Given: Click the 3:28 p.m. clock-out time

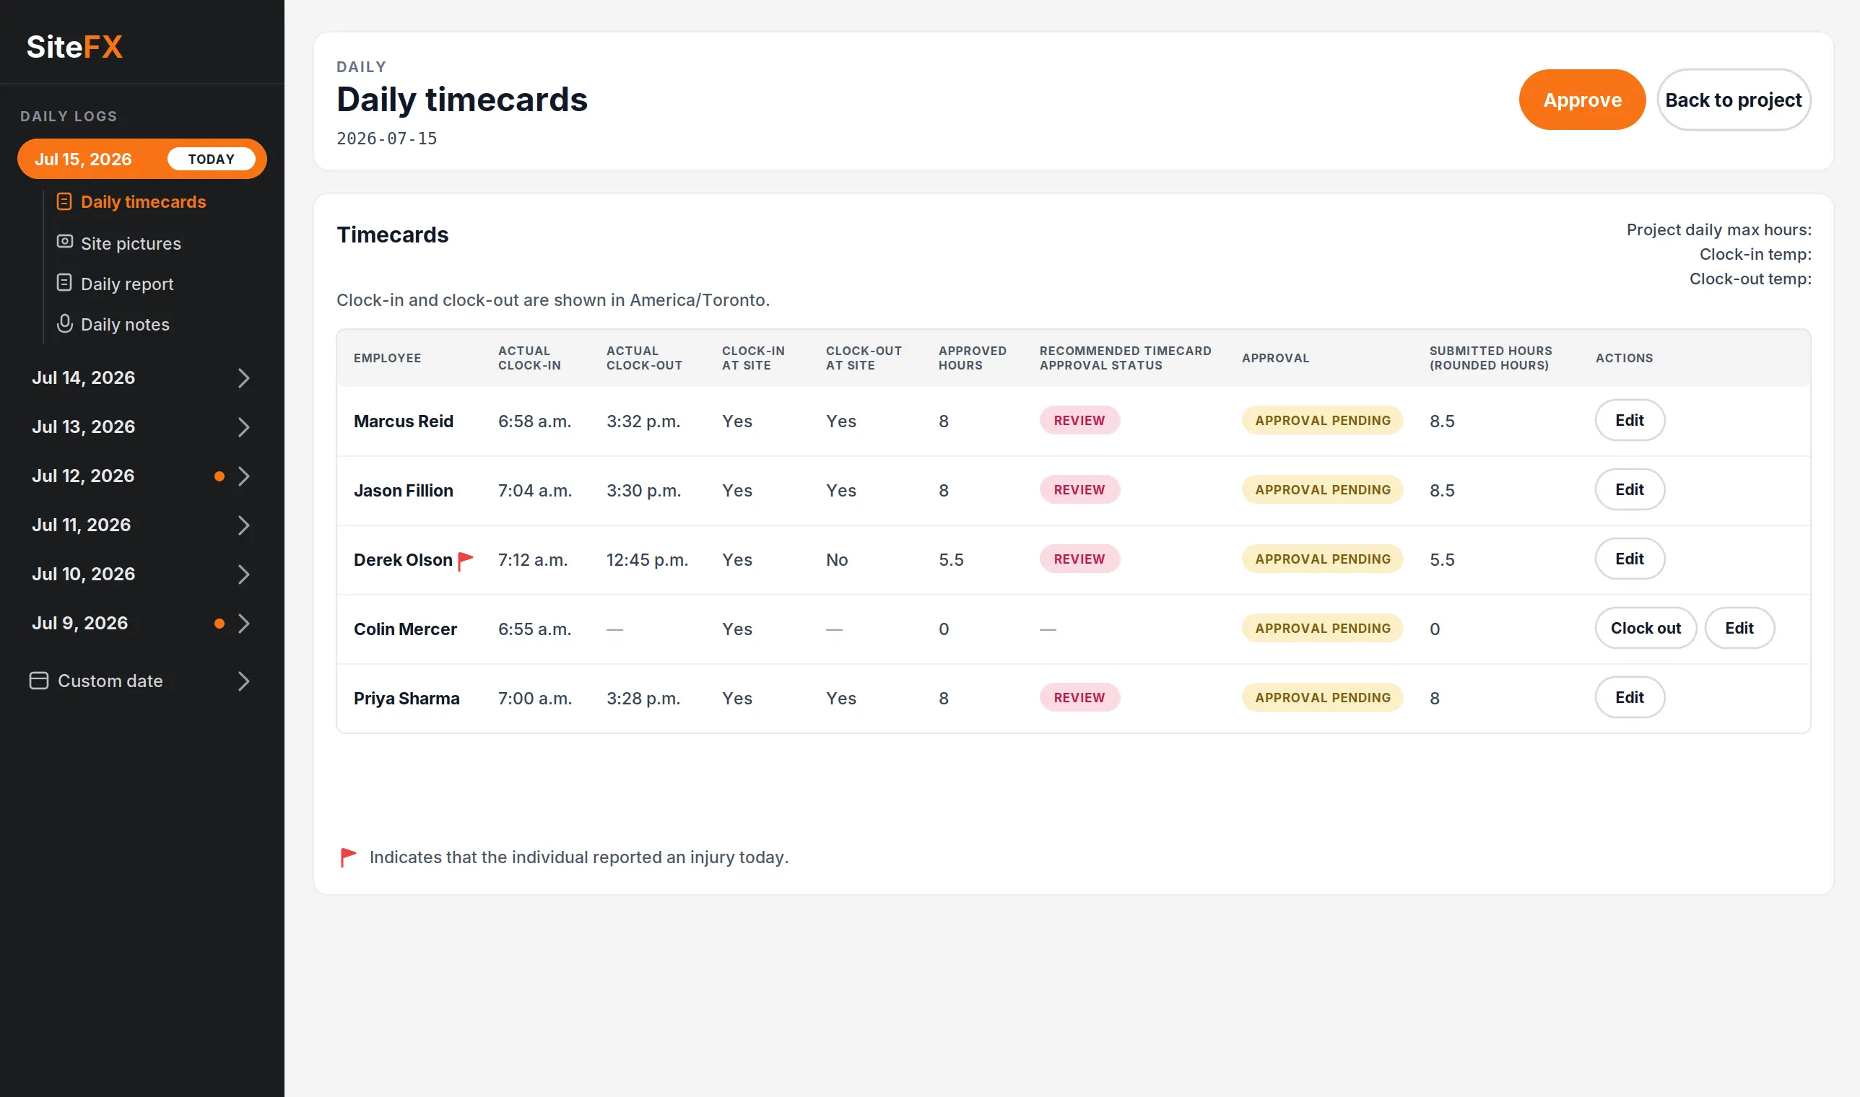Looking at the screenshot, I should 643,699.
